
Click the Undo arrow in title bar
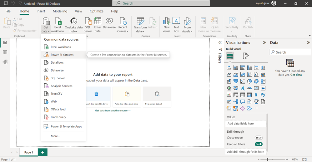pyautogui.click(x=13, y=3)
